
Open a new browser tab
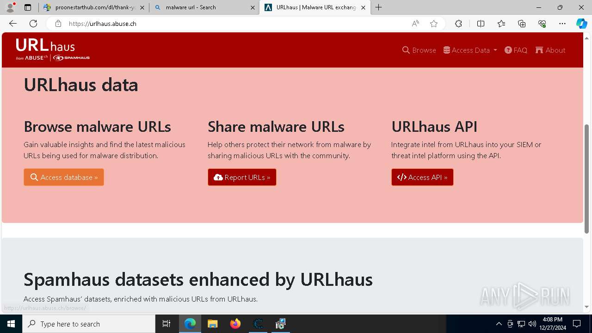pyautogui.click(x=379, y=7)
